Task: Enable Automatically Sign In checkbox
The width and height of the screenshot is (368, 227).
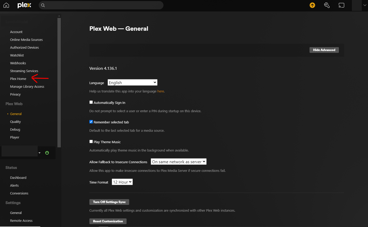Action: [91, 102]
